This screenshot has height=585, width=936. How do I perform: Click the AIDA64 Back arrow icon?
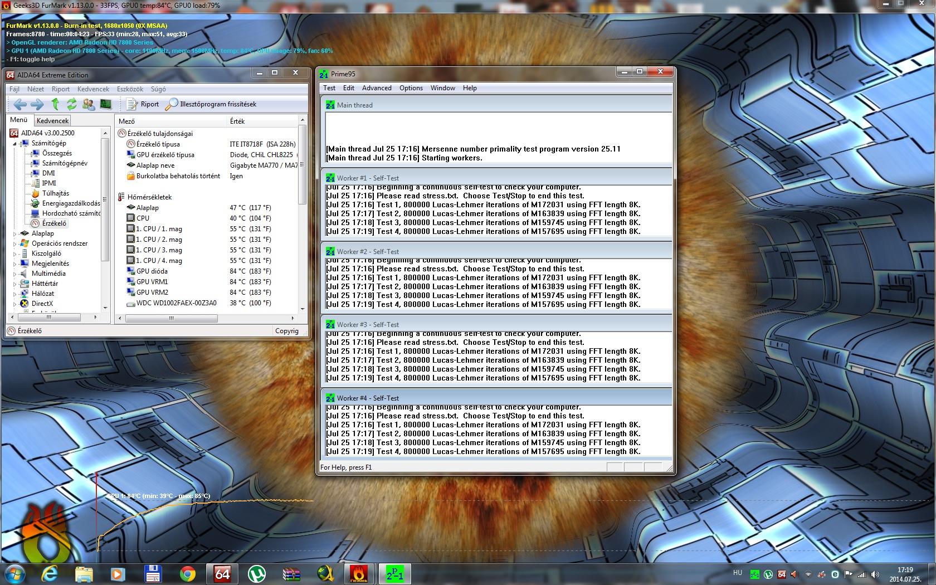tap(21, 104)
